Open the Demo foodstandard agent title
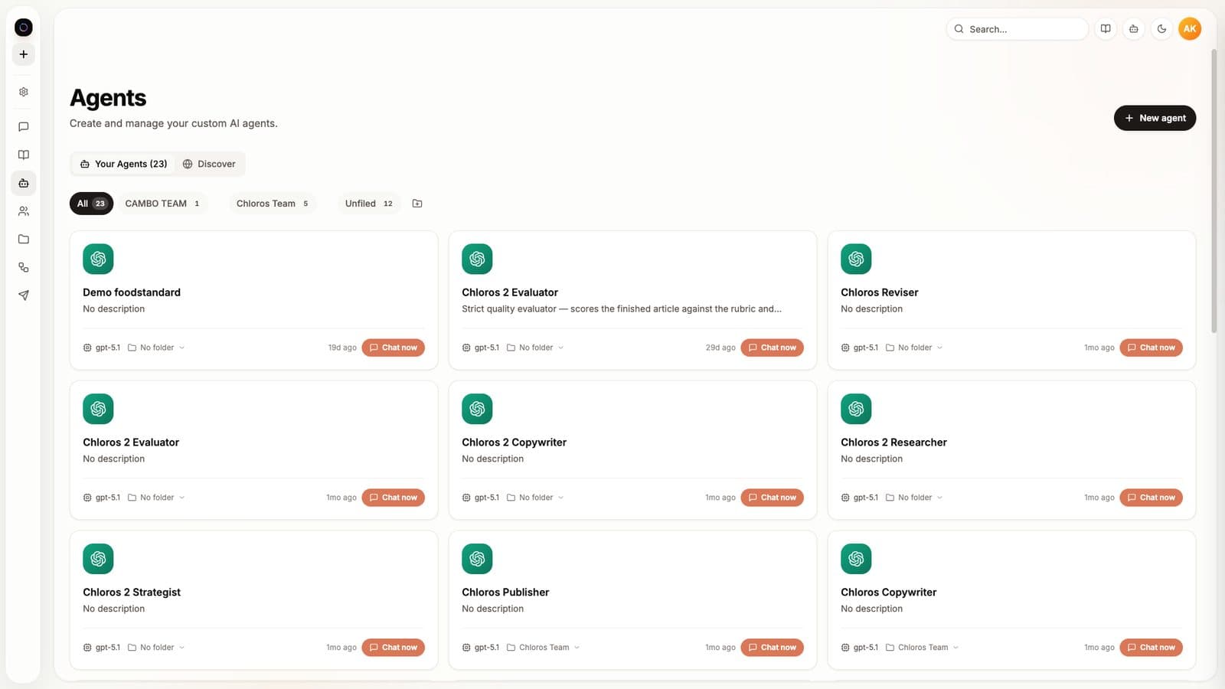This screenshot has height=689, width=1225. click(132, 292)
